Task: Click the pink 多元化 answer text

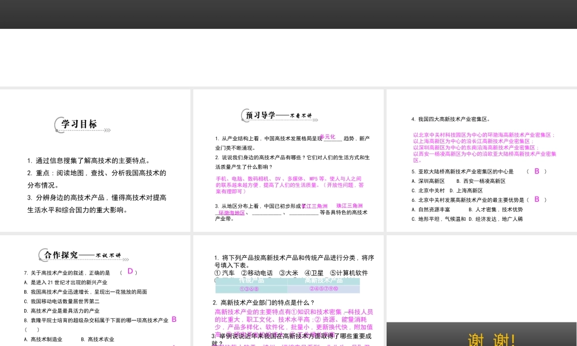Action: 327,137
